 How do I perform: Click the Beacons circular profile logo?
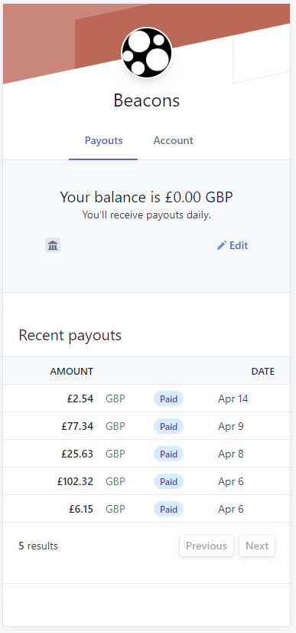147,53
